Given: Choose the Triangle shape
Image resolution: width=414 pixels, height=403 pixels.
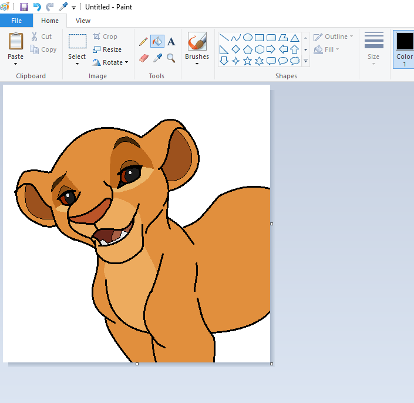Looking at the screenshot, I should point(295,38).
